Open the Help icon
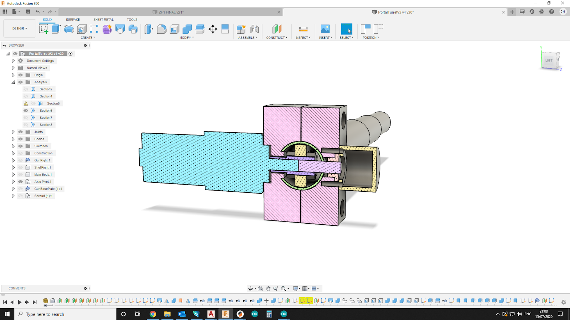The height and width of the screenshot is (320, 570). 551,12
